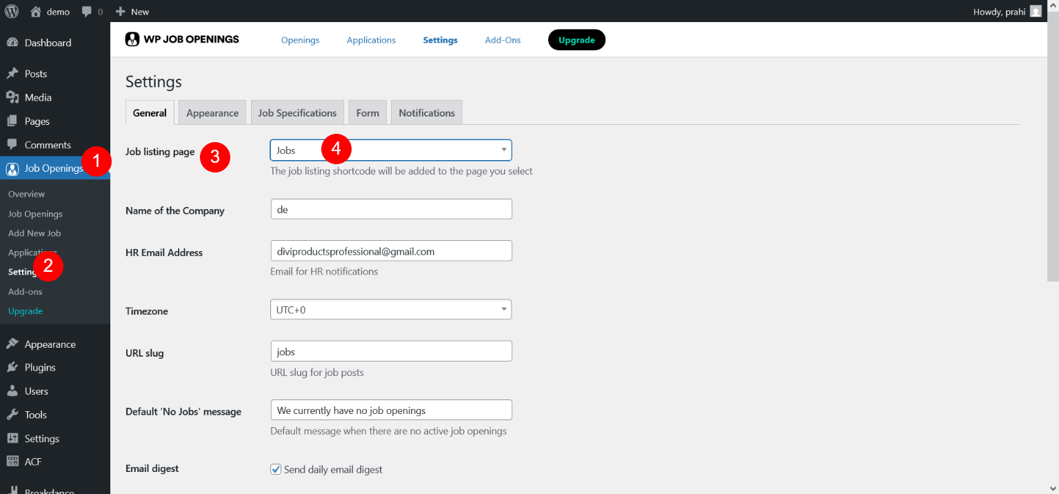This screenshot has width=1059, height=494.
Task: Open the Form settings tab
Action: [x=367, y=112]
